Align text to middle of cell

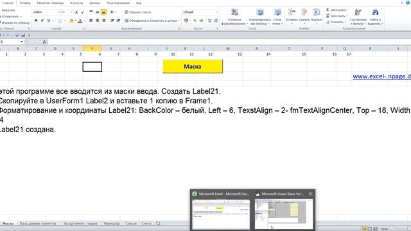97,12
